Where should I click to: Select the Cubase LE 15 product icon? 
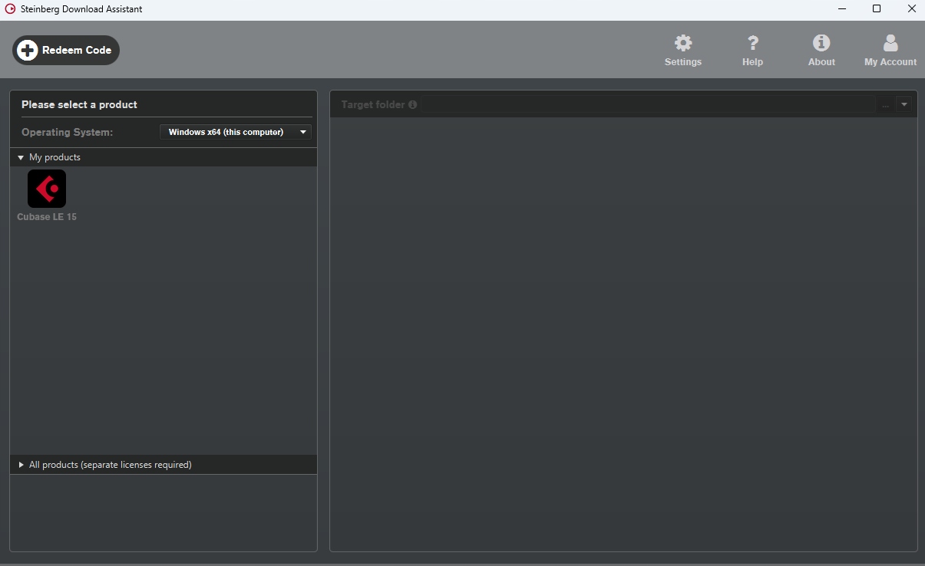[47, 189]
